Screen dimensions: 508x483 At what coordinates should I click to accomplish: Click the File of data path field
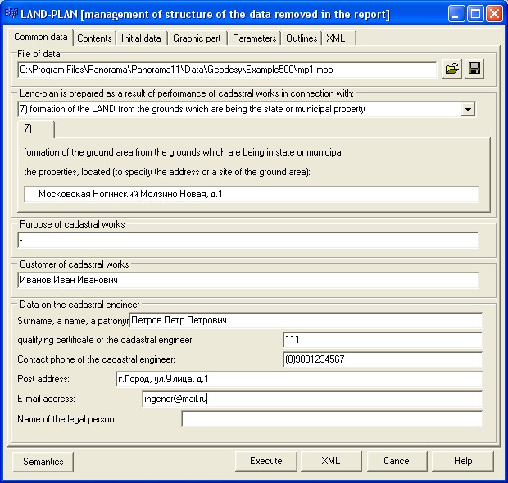click(x=226, y=70)
